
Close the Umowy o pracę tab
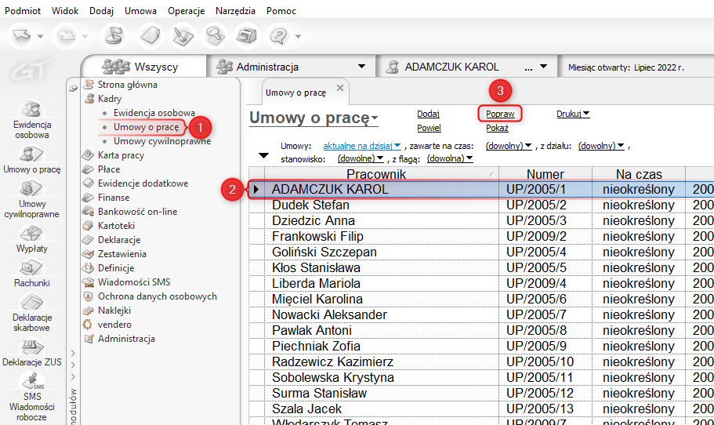point(339,89)
